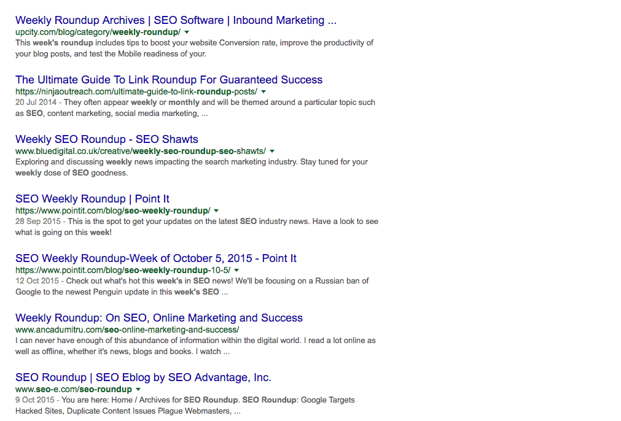Image resolution: width=621 pixels, height=421 pixels.
Task: Click the upcity.com/blog/category green URL
Action: click(x=98, y=32)
